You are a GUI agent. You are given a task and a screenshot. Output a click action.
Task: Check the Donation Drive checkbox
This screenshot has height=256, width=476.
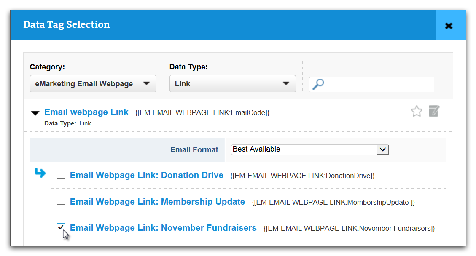[x=61, y=175]
